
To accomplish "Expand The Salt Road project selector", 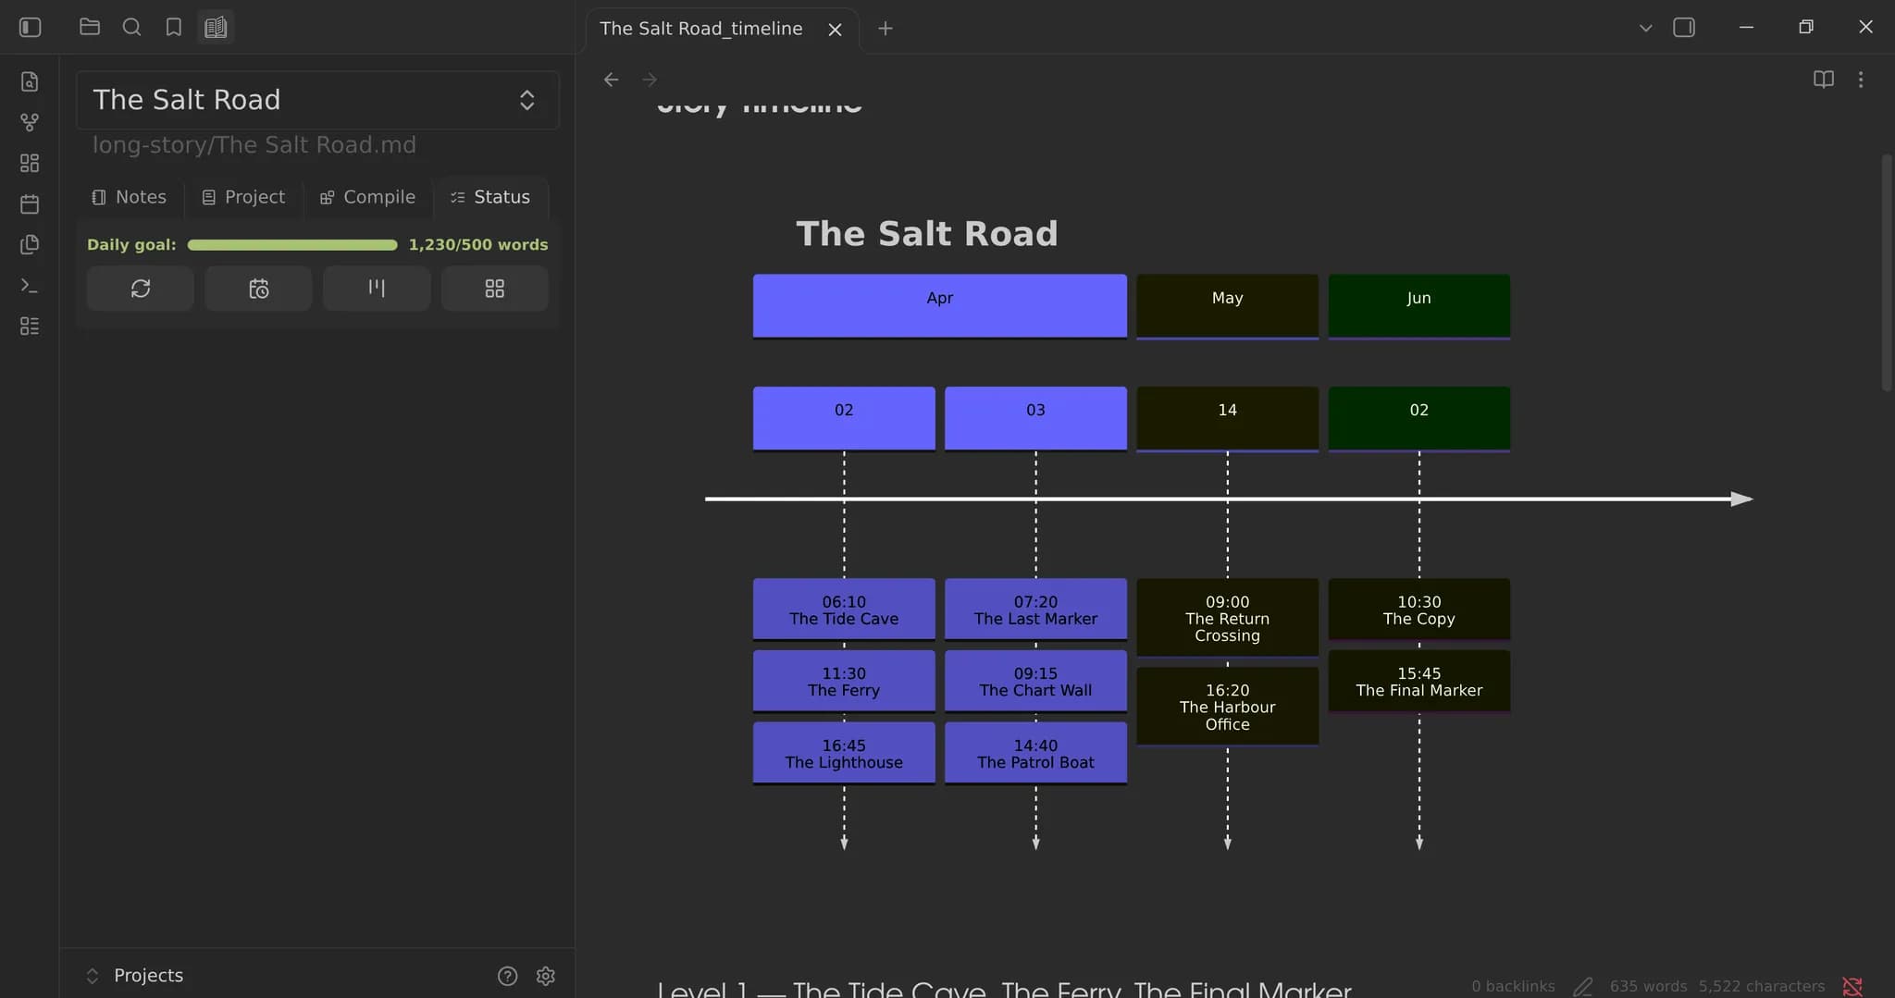I will tap(317, 100).
